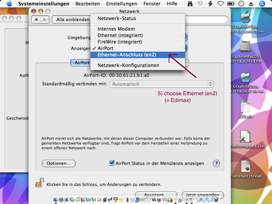Switch to the AirPort tab
The height and width of the screenshot is (204, 272).
pos(81,63)
